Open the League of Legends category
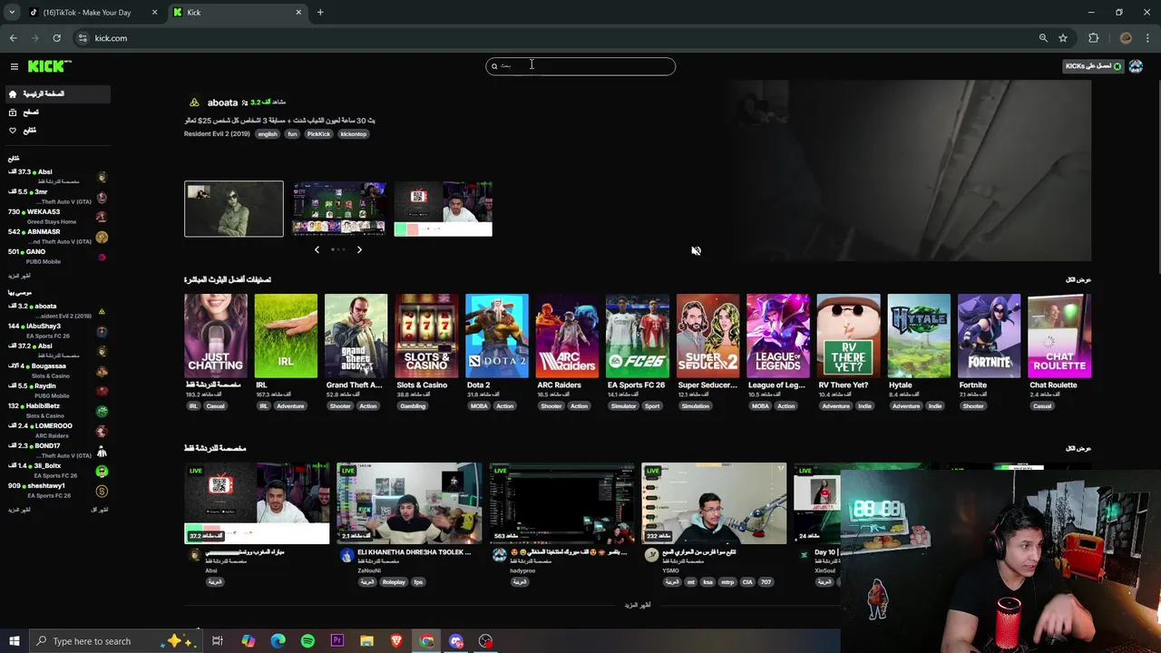1161x653 pixels. (x=778, y=336)
